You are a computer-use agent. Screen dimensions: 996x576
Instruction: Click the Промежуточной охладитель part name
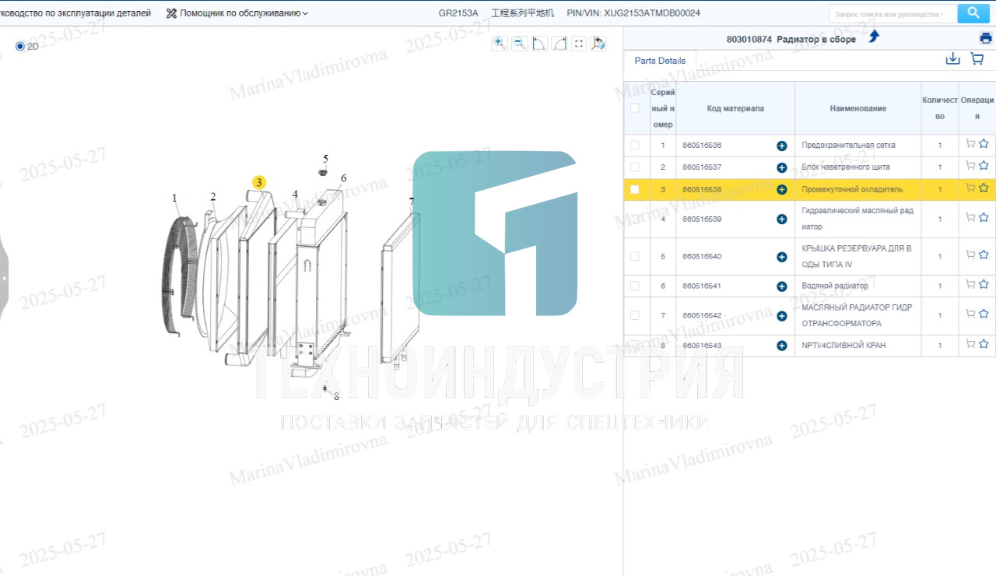click(852, 189)
